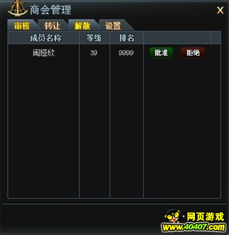229x235 pixels.
Task: Close the 商会管理 window with X
Action: (x=220, y=10)
